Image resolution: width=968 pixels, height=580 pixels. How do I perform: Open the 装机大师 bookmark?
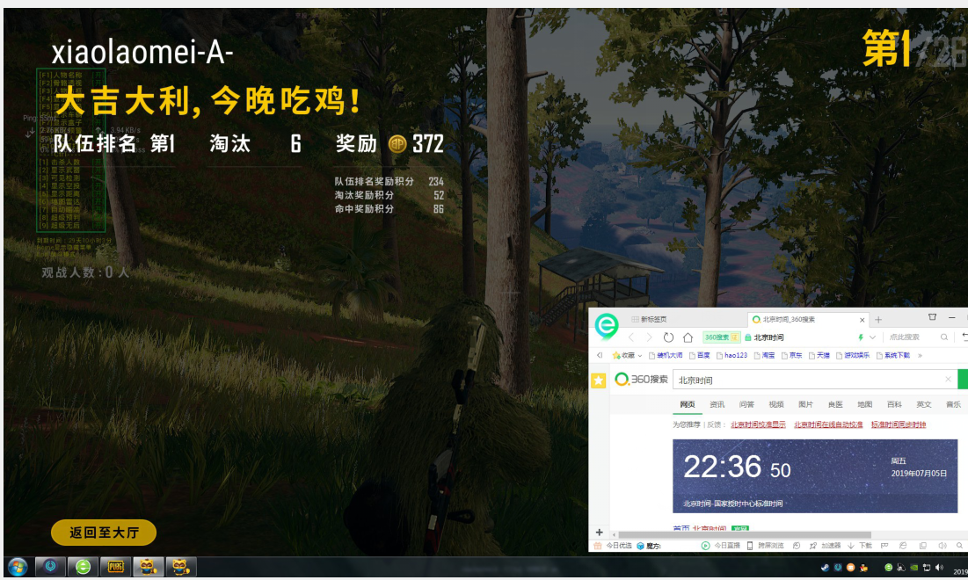click(666, 355)
